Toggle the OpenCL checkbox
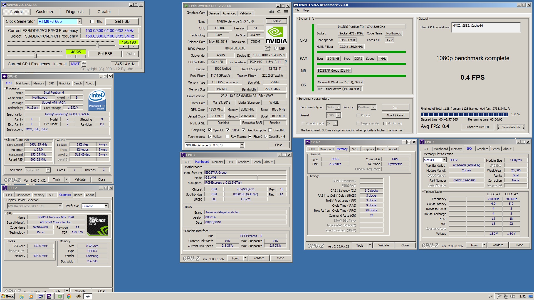The width and height of the screenshot is (534, 300). coord(210,130)
